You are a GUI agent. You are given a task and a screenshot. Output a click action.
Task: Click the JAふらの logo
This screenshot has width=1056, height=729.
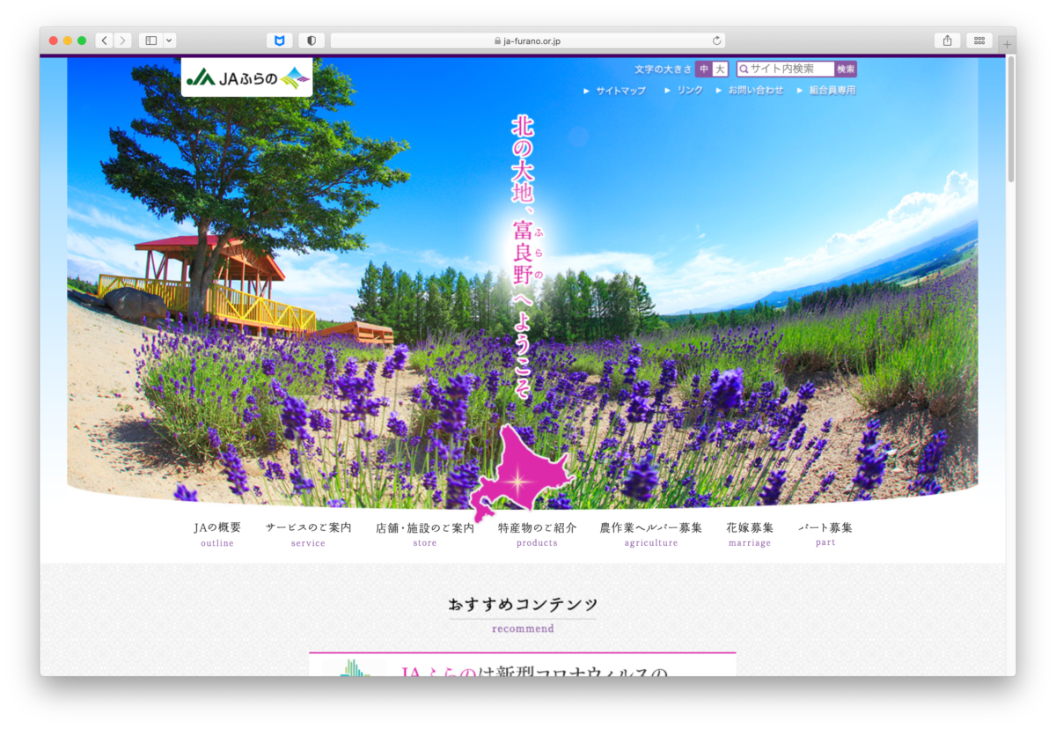point(246,77)
